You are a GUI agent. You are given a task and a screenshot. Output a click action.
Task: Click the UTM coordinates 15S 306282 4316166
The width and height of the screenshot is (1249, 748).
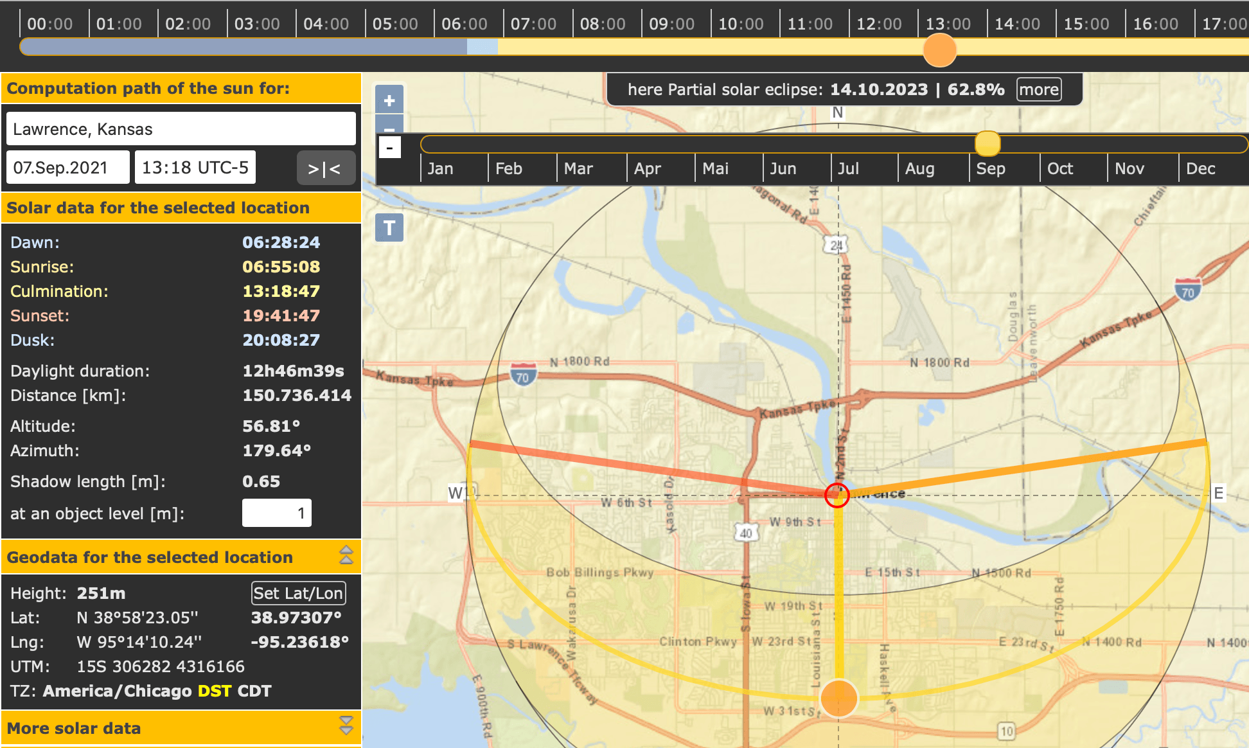161,666
